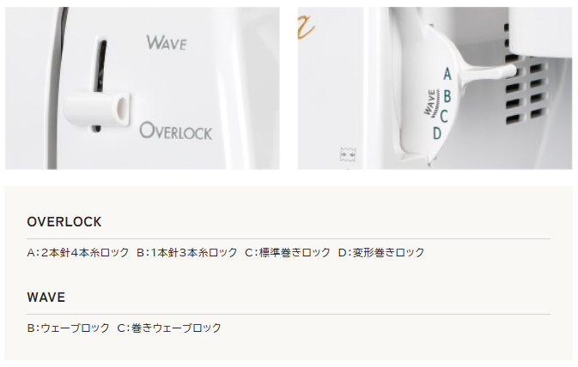Image resolution: width=578 pixels, height=367 pixels.
Task: Select text C:巻きウェーブロック
Action: 169,328
